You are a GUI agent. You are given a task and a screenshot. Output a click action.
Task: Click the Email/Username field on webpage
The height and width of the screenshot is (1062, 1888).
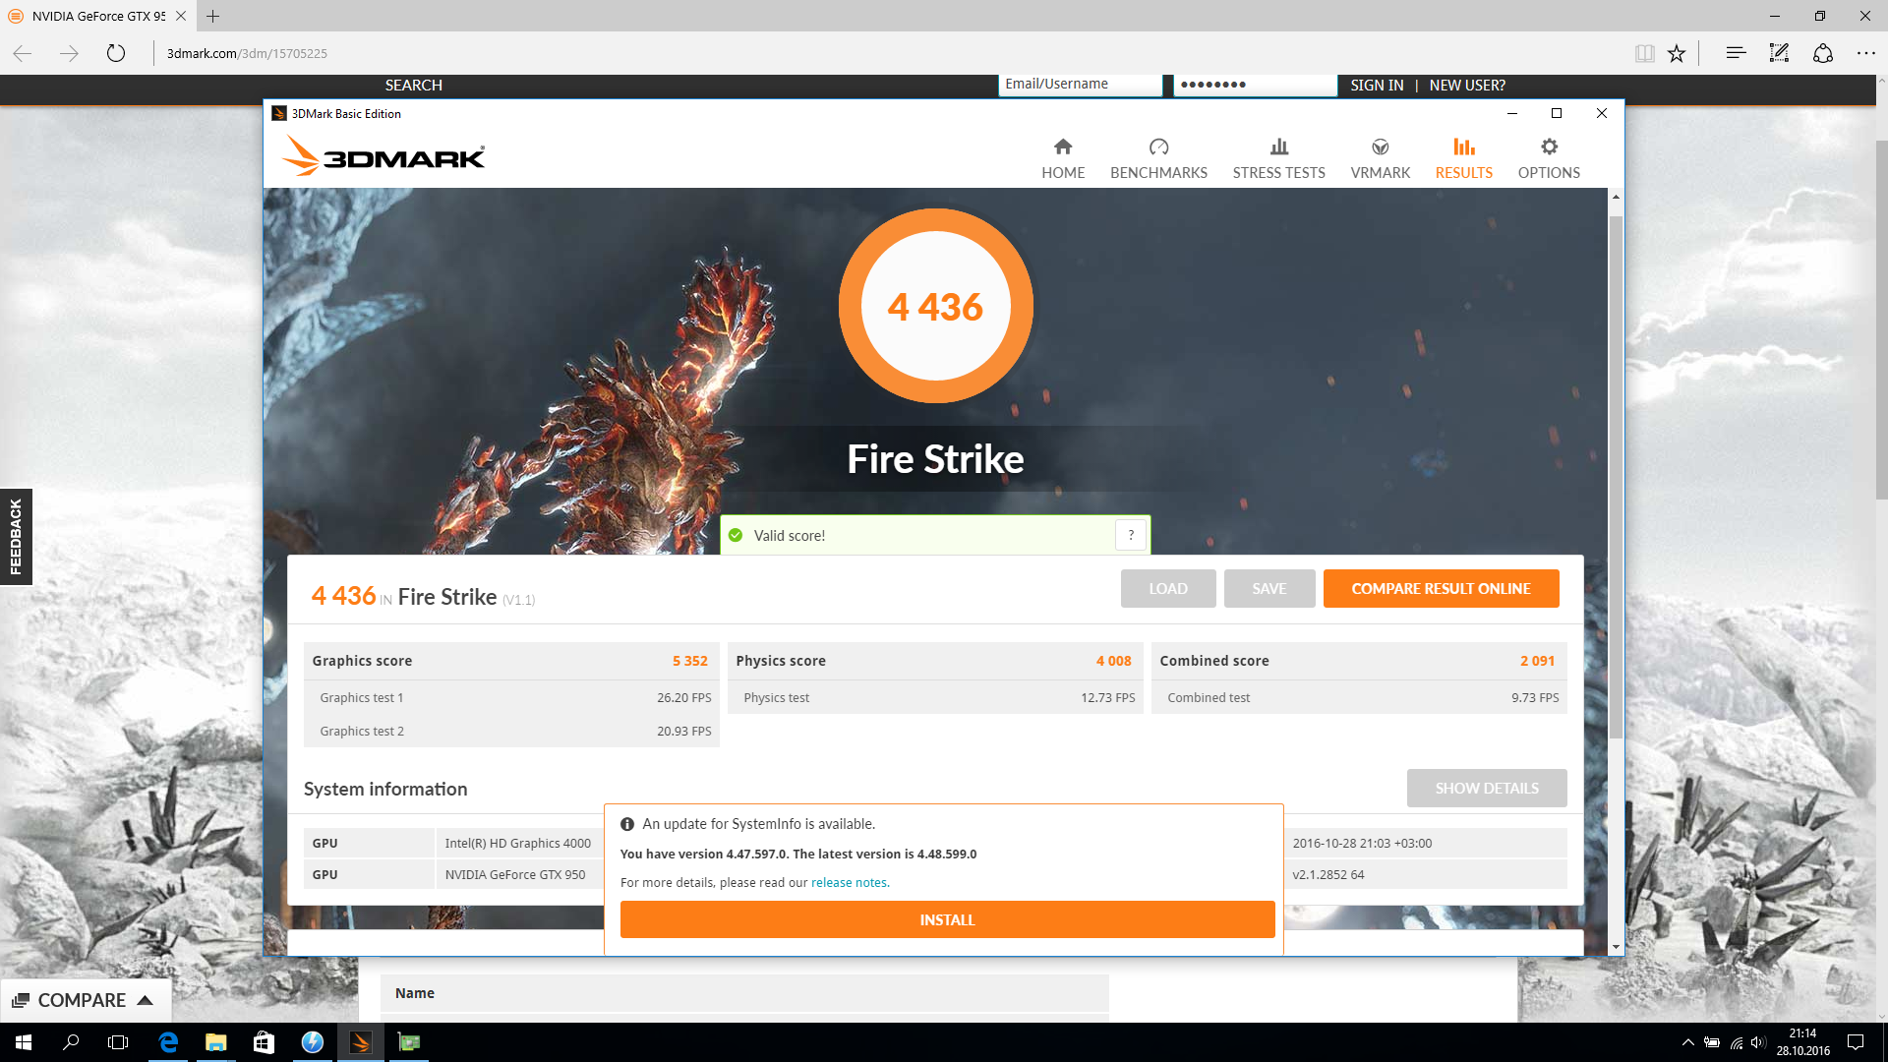(1080, 85)
